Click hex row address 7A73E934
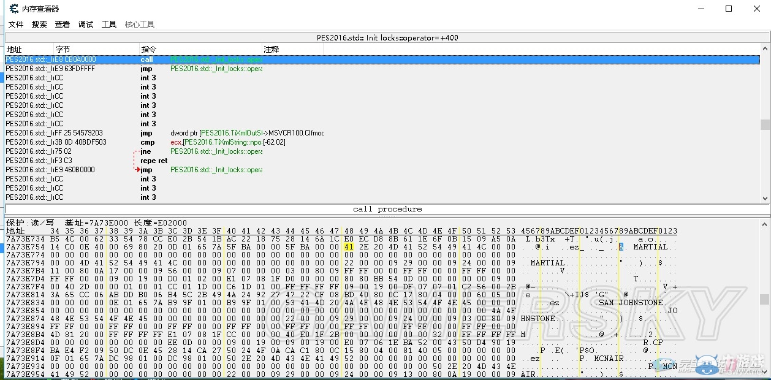This screenshot has width=771, height=380. click(x=25, y=367)
